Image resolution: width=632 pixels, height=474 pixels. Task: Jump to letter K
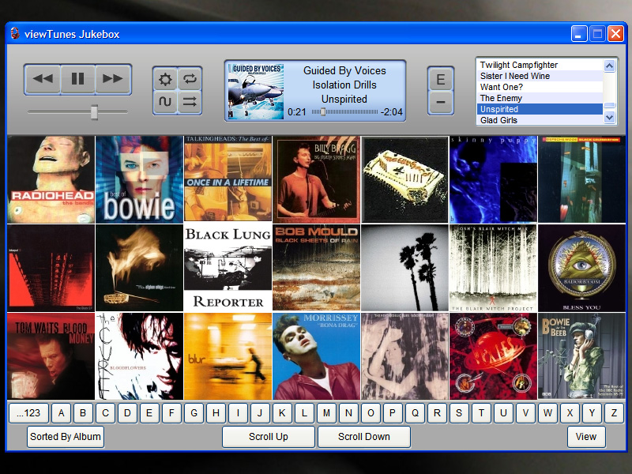coord(282,412)
